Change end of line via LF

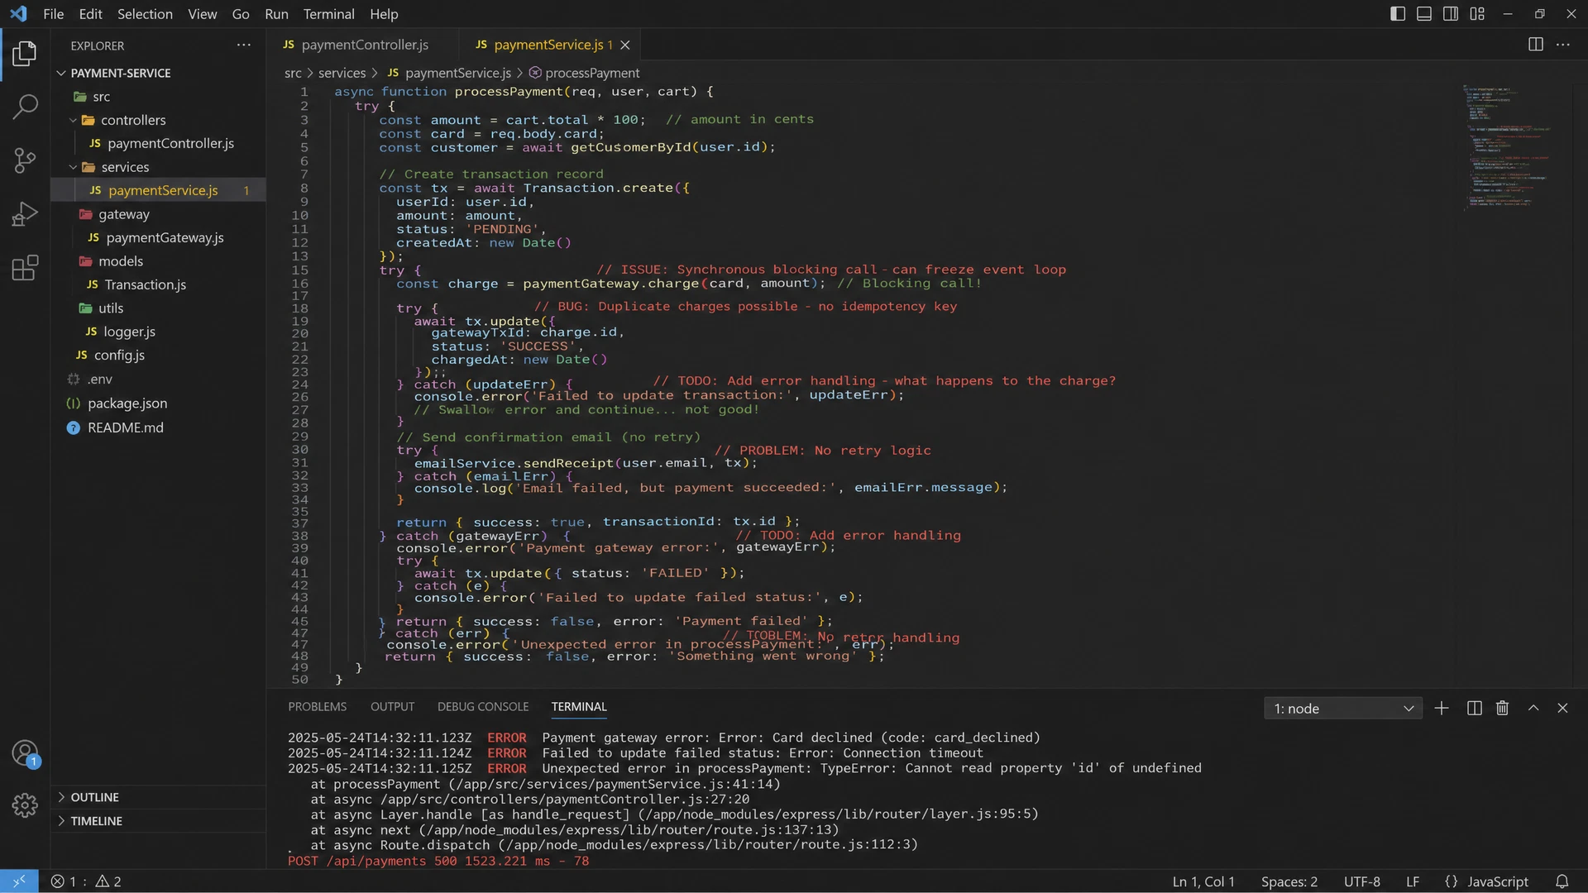click(1413, 881)
